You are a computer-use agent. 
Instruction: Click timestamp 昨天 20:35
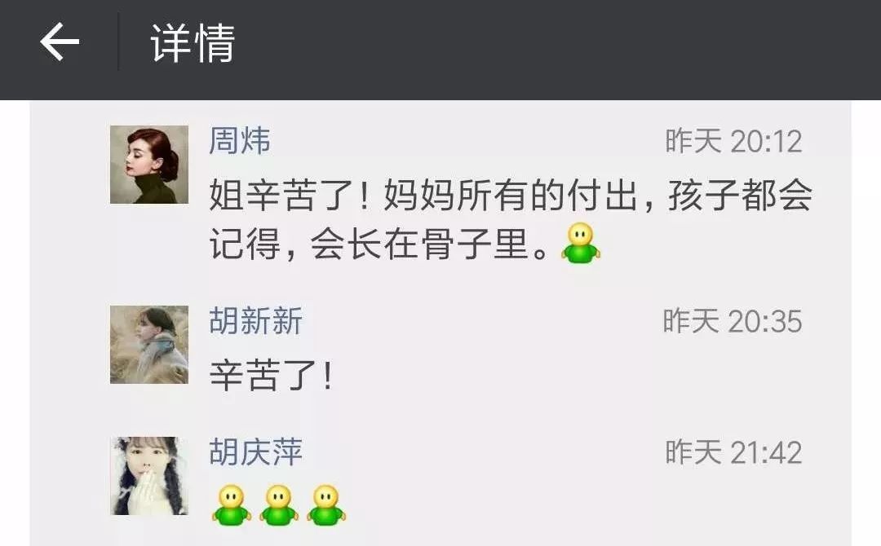click(732, 322)
